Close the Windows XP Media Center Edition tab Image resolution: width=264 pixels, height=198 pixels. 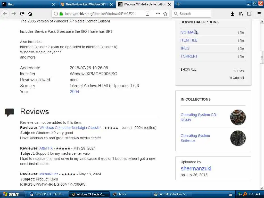(x=170, y=4)
